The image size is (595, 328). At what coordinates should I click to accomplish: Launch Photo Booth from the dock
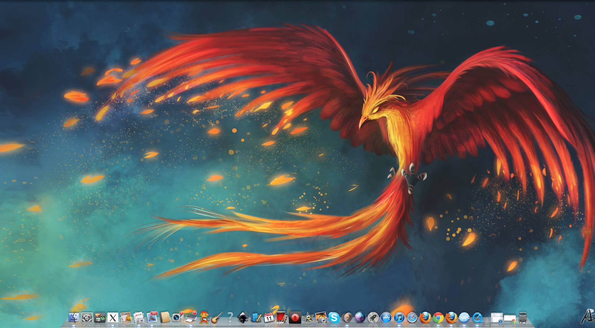[282, 317]
